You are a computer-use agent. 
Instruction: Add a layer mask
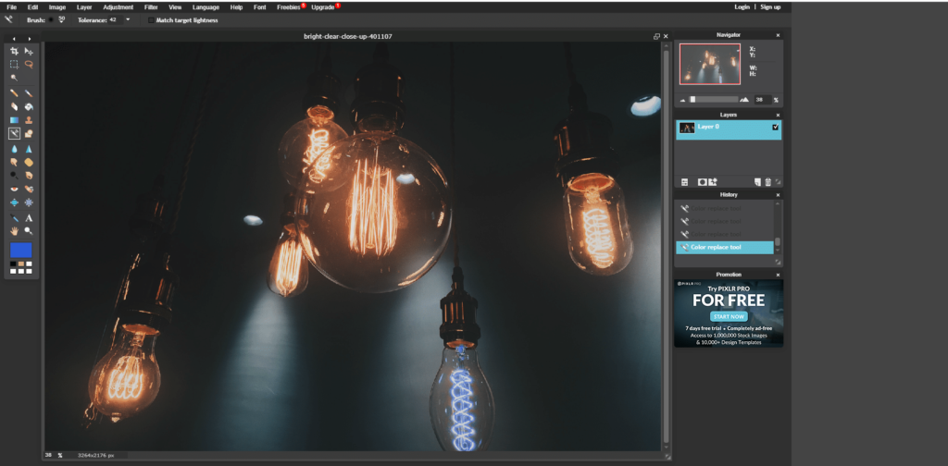pos(702,182)
